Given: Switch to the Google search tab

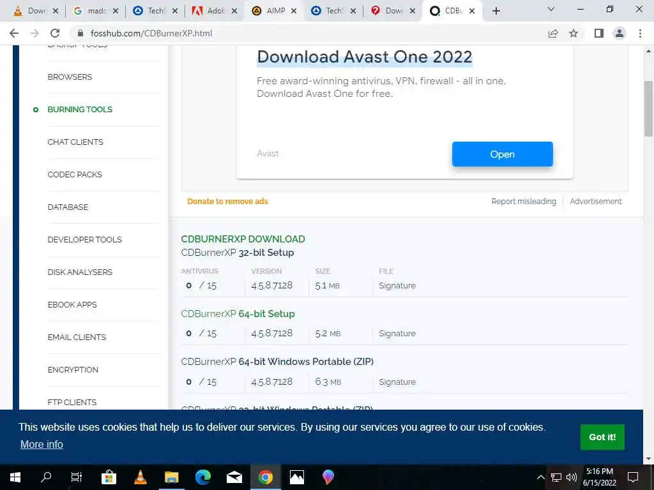Looking at the screenshot, I should coord(89,11).
